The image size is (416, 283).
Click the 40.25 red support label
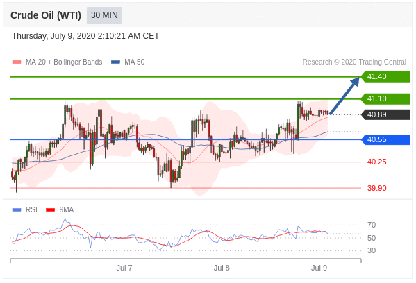376,162
